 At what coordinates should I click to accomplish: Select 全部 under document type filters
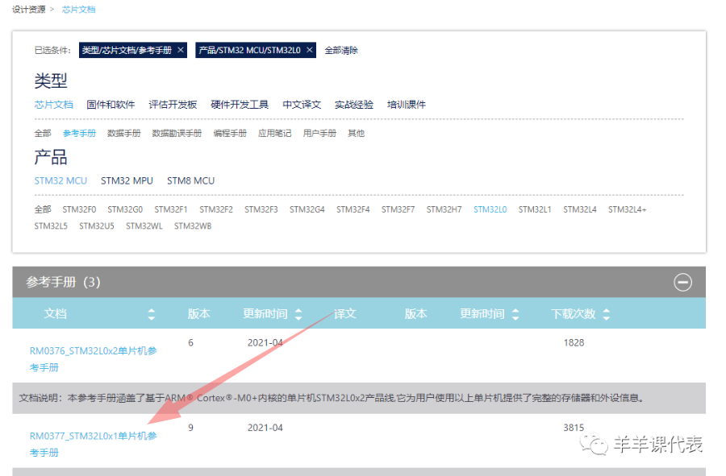point(42,133)
